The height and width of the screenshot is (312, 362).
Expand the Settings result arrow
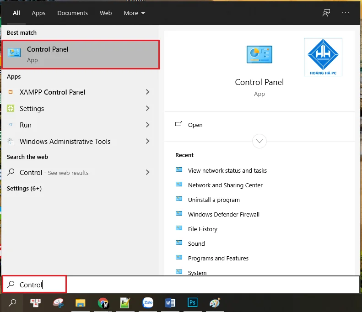coord(147,108)
